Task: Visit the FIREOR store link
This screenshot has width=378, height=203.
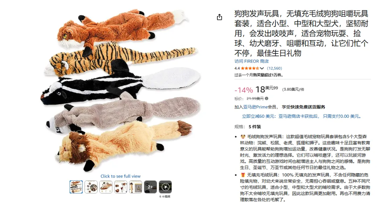Action: pos(251,61)
